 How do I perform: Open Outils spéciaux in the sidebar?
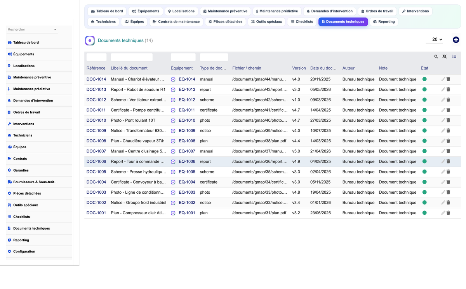[x=39, y=205]
